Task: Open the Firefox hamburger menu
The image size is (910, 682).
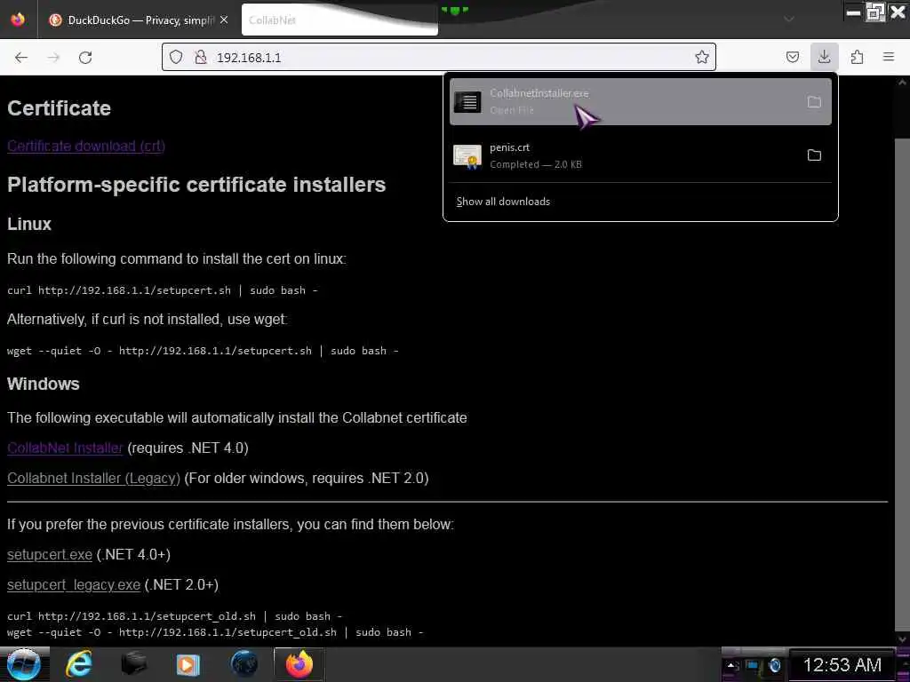Action: (x=888, y=57)
